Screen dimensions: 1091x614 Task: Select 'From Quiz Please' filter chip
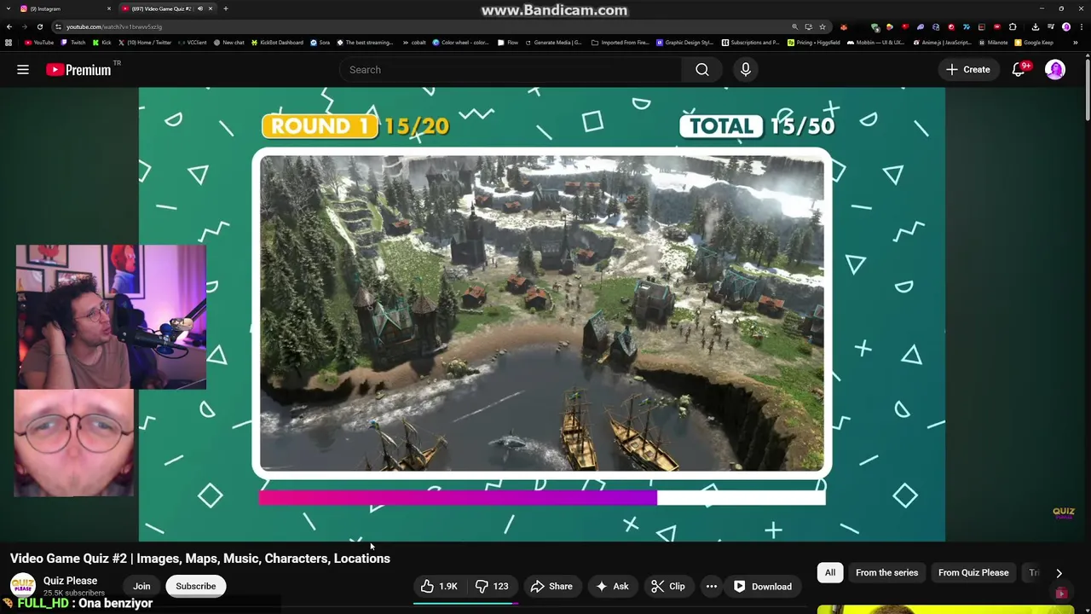click(973, 573)
